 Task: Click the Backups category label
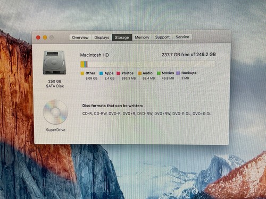click(189, 73)
